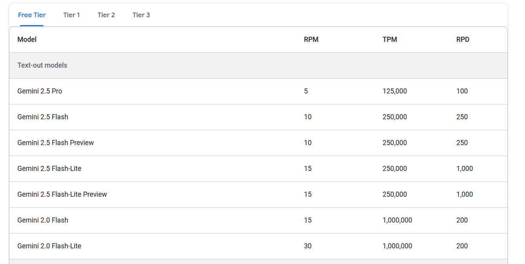Image resolution: width=525 pixels, height=264 pixels.
Task: Open the Tier 1 tab
Action: pyautogui.click(x=71, y=15)
